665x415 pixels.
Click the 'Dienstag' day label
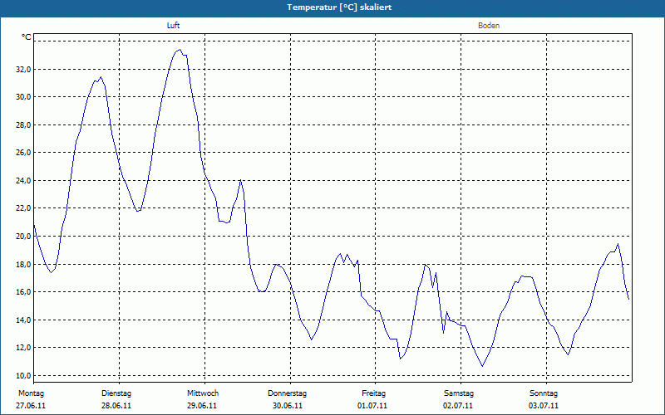(x=116, y=393)
